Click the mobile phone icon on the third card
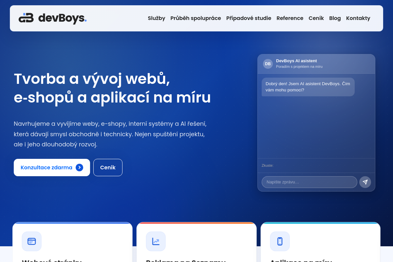The width and height of the screenshot is (393, 262). click(x=280, y=241)
